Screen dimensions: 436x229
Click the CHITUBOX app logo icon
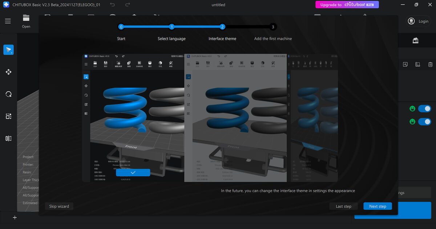[6, 5]
